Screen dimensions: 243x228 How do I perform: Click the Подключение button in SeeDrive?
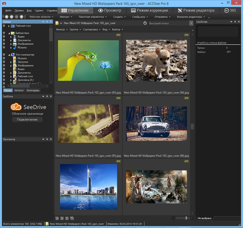pos(27,119)
